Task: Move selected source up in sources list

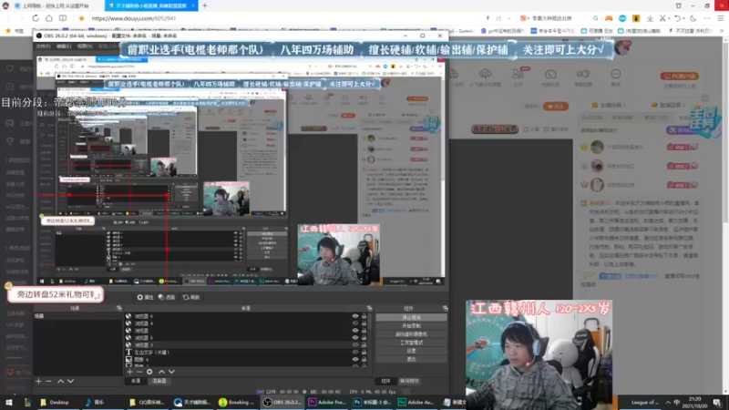Action: coord(161,372)
